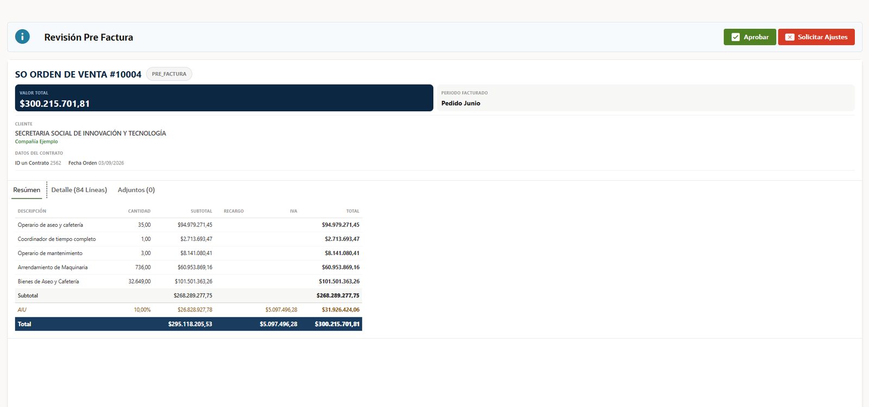
Task: Select the Arrendamiento de Maquinaria row
Action: (188, 267)
